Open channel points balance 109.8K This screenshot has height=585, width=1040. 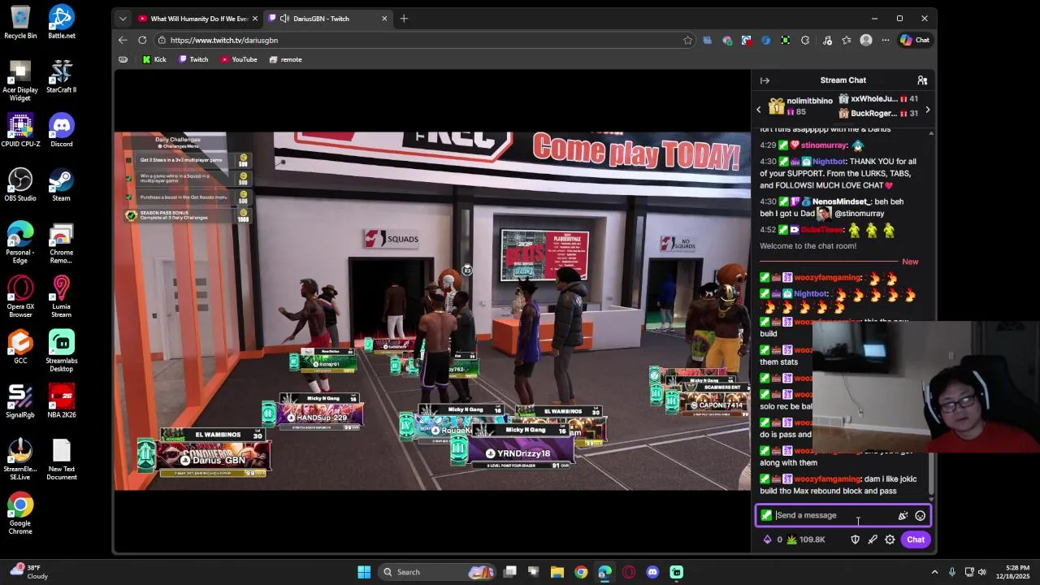(x=806, y=539)
